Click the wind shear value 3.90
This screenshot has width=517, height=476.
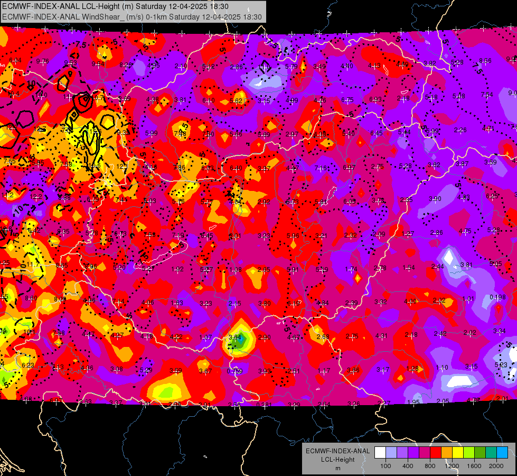[x=435, y=199]
